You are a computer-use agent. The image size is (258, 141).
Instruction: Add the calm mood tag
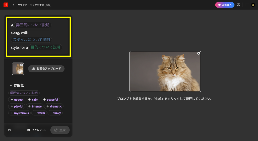[33, 100]
